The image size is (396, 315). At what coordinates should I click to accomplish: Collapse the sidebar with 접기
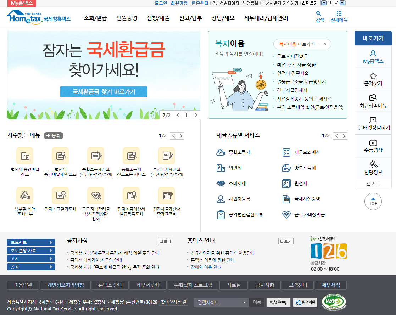pyautogui.click(x=373, y=184)
